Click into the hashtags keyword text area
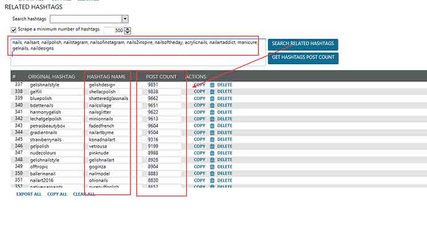 [138, 52]
